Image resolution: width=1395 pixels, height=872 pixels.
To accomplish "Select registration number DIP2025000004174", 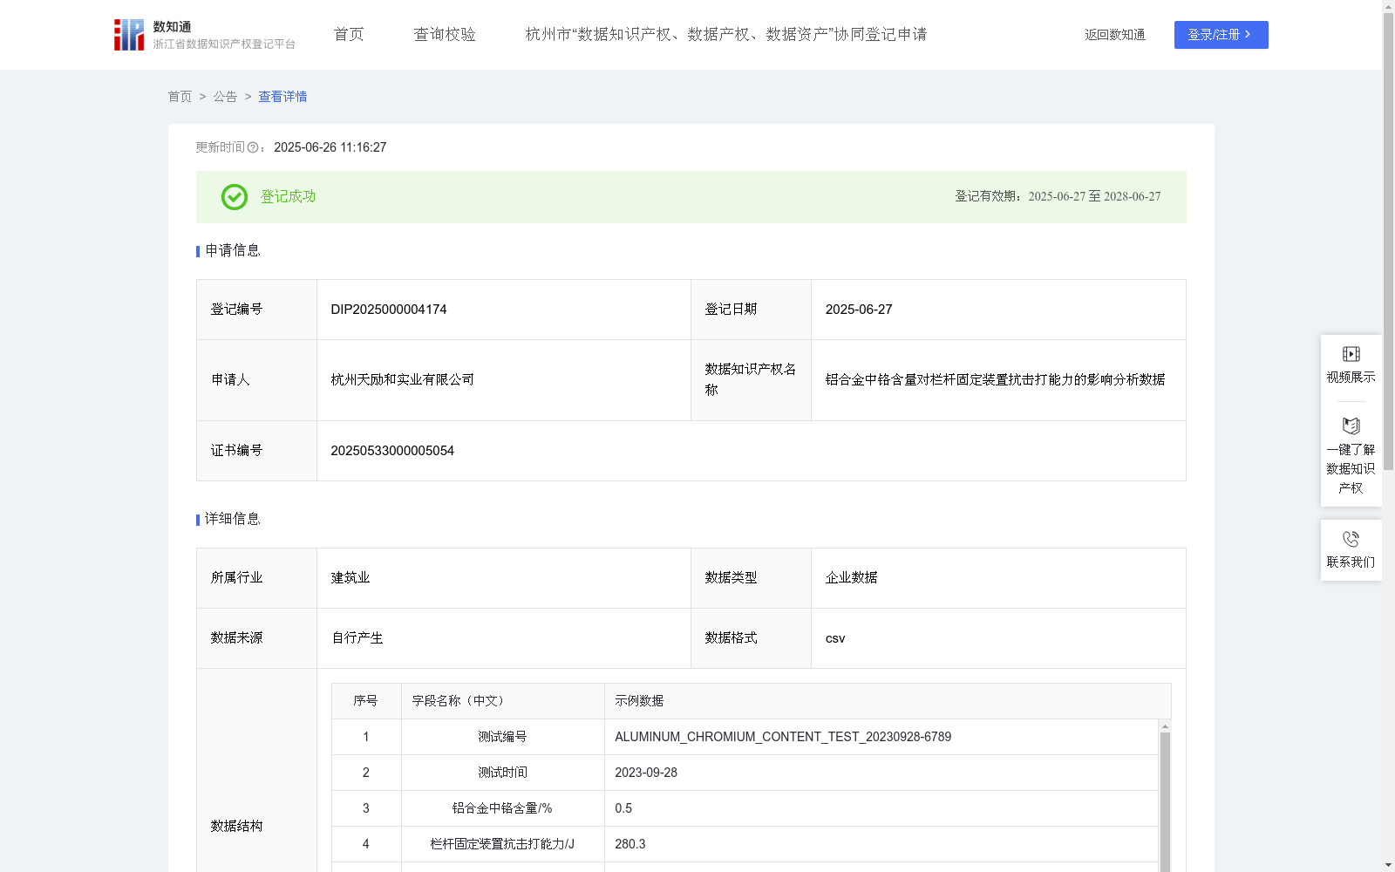I will click(x=389, y=310).
